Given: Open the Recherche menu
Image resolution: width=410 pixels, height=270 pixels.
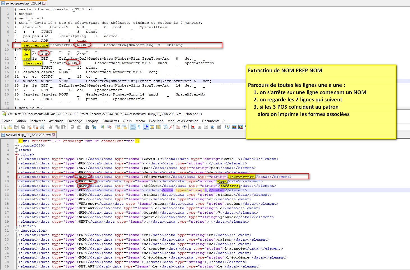Looking at the screenshot, I should tap(37, 121).
